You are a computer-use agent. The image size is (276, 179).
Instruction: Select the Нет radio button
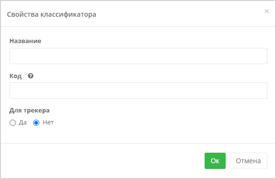coord(36,123)
